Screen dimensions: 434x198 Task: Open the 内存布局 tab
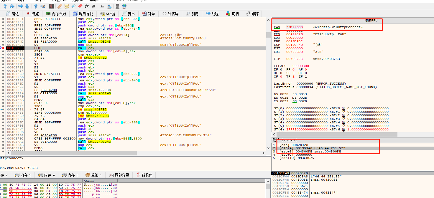coord(56,14)
